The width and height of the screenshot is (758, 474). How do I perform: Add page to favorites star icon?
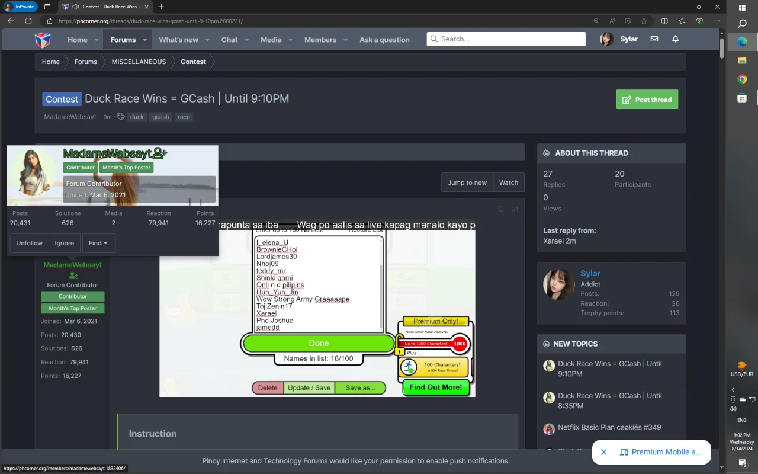(x=644, y=21)
